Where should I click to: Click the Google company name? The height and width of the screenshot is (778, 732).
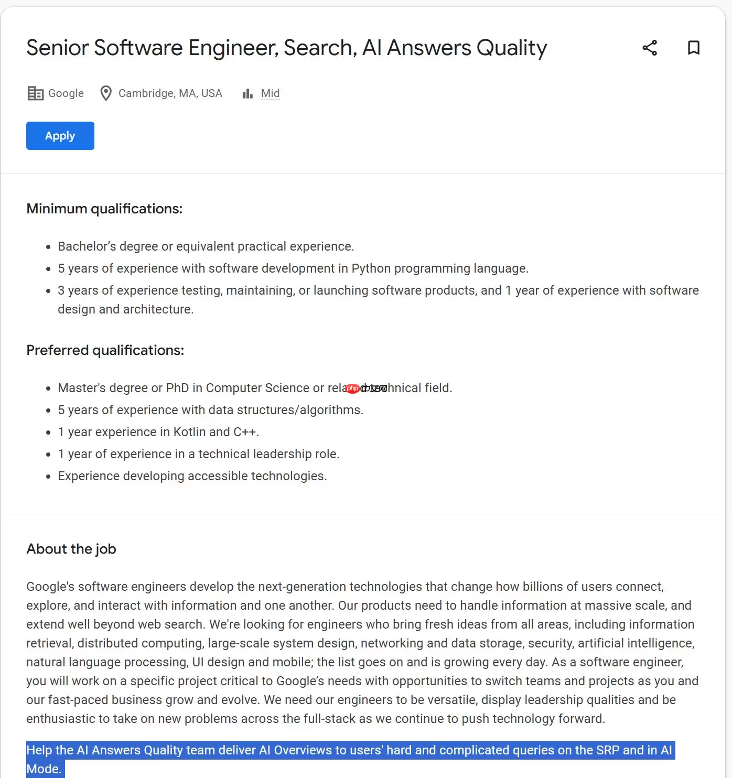coord(66,93)
